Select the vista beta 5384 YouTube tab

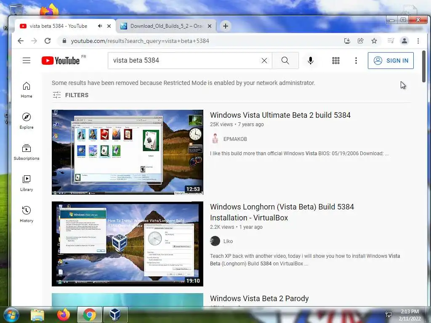point(58,26)
